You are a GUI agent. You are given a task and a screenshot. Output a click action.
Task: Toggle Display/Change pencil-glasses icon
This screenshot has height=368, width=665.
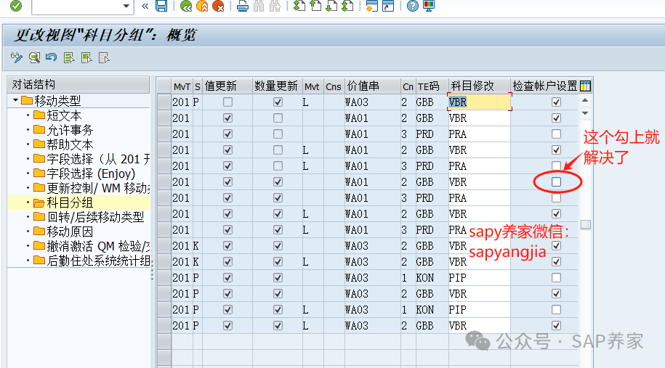coord(17,57)
